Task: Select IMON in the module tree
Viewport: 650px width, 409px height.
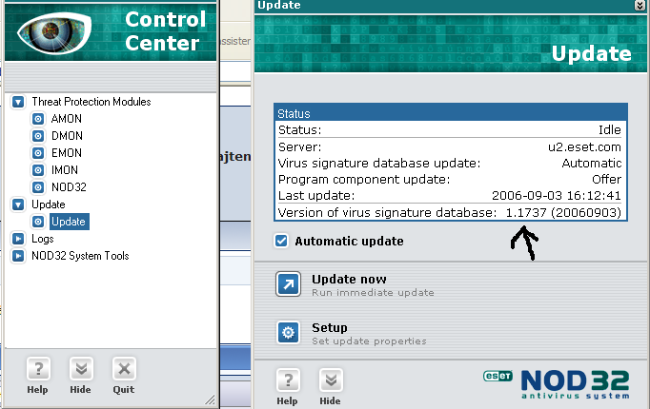Action: pyautogui.click(x=64, y=170)
